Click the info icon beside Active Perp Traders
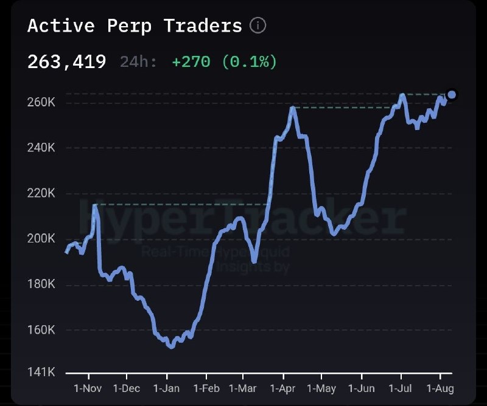 tap(258, 26)
